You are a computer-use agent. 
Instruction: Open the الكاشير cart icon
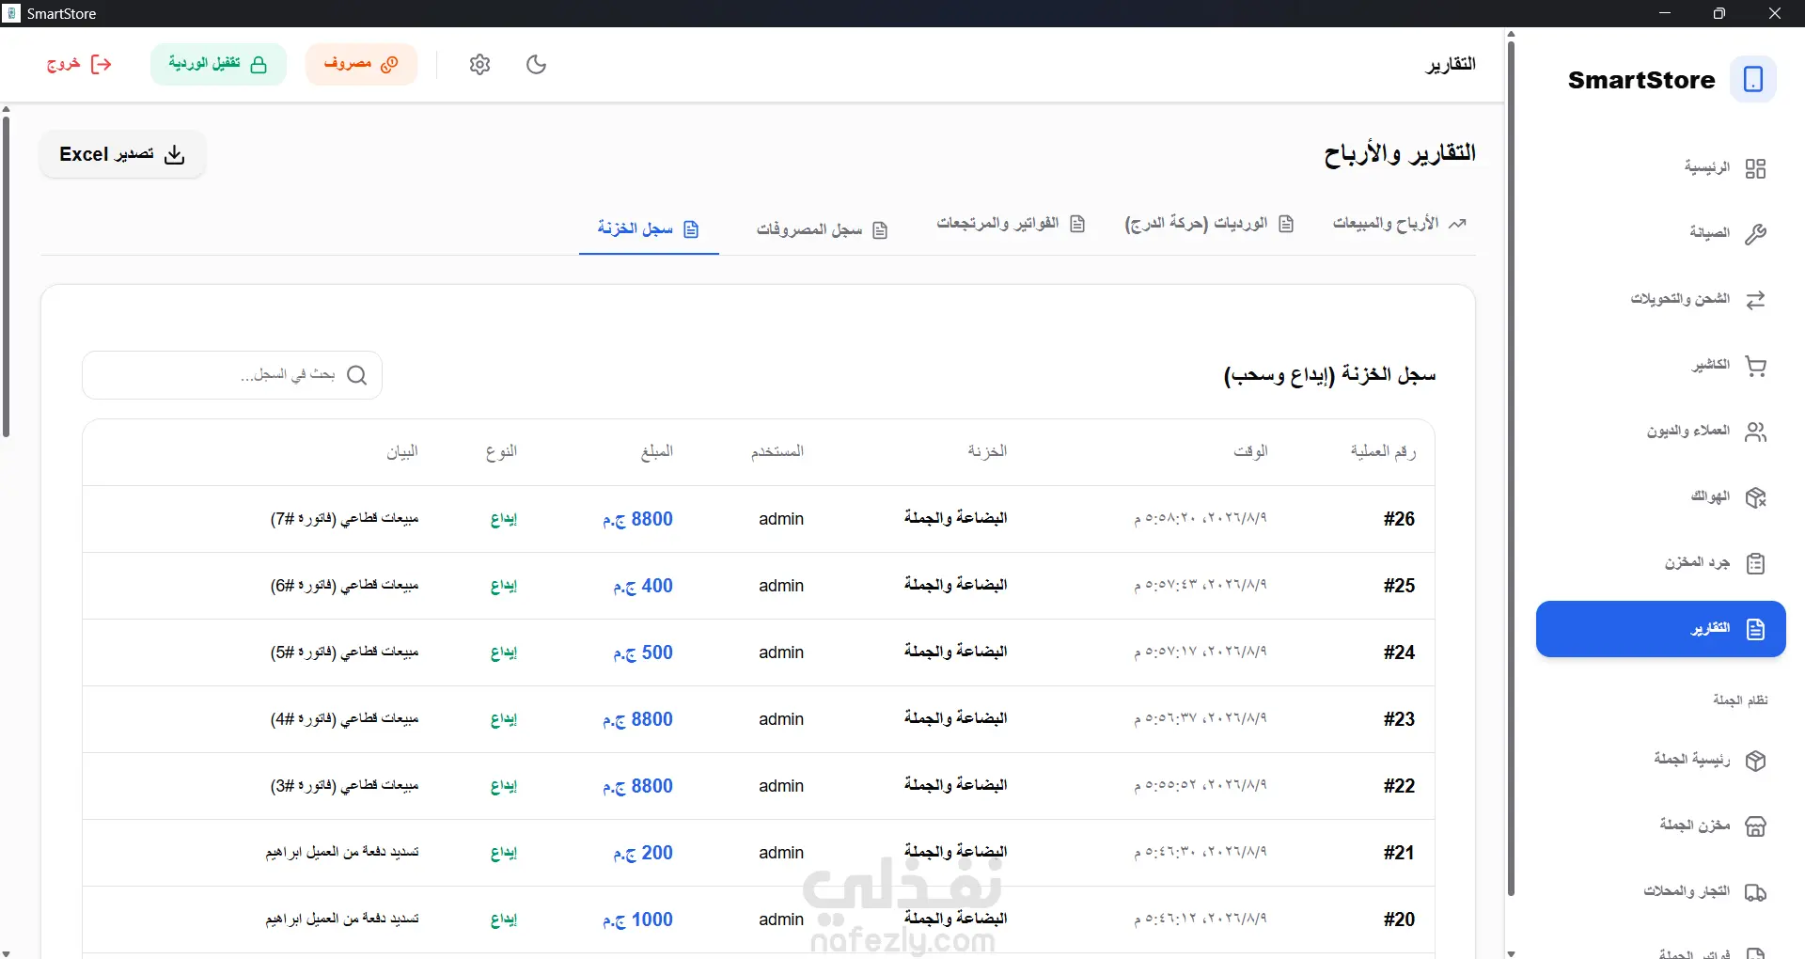1755,366
